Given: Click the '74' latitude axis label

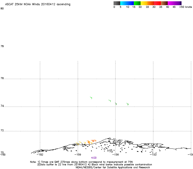Looking at the screenshot, I should (2, 106).
